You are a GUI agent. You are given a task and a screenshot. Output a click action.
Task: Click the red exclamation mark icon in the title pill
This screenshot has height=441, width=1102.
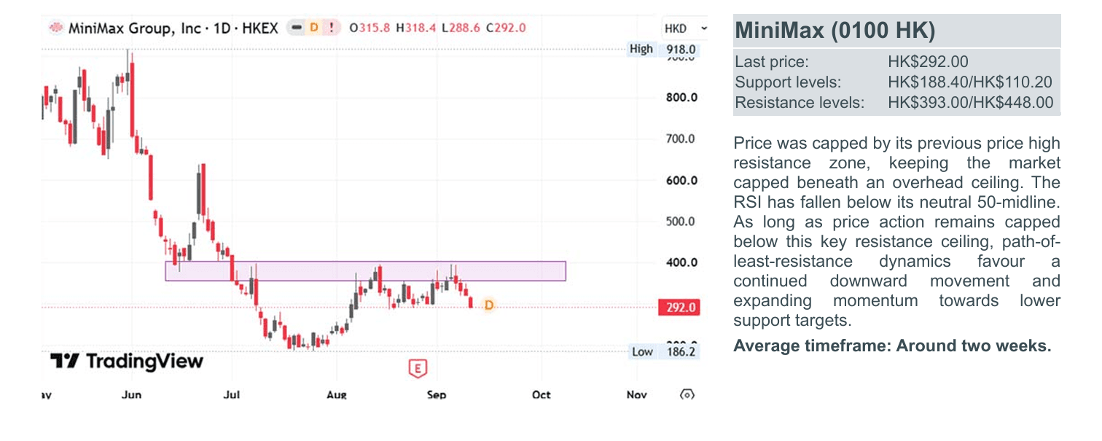331,28
